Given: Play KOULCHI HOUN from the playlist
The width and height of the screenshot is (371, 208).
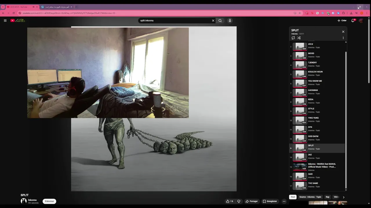Looking at the screenshot, I should [317, 74].
